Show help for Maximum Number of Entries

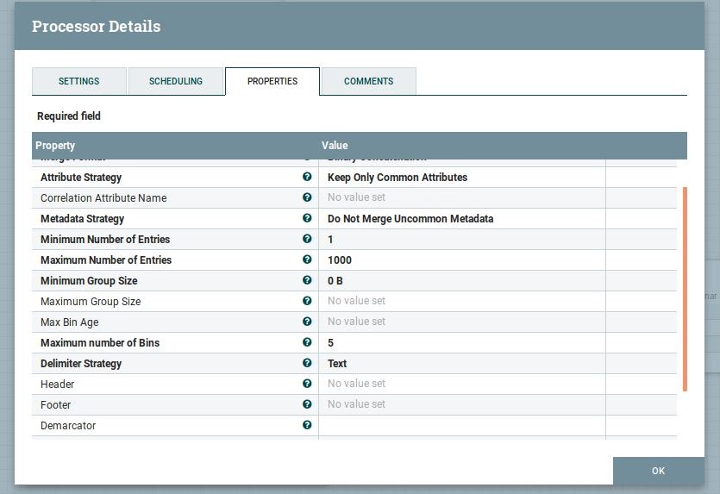[x=307, y=260]
